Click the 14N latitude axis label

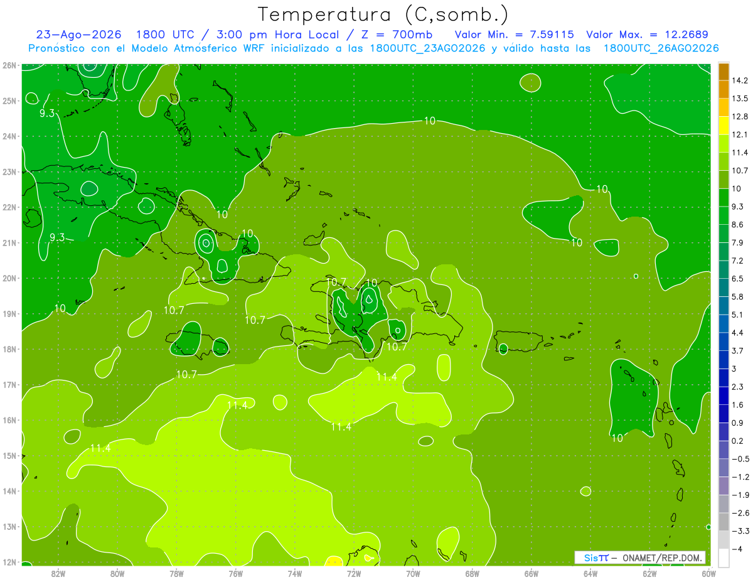[x=9, y=491]
